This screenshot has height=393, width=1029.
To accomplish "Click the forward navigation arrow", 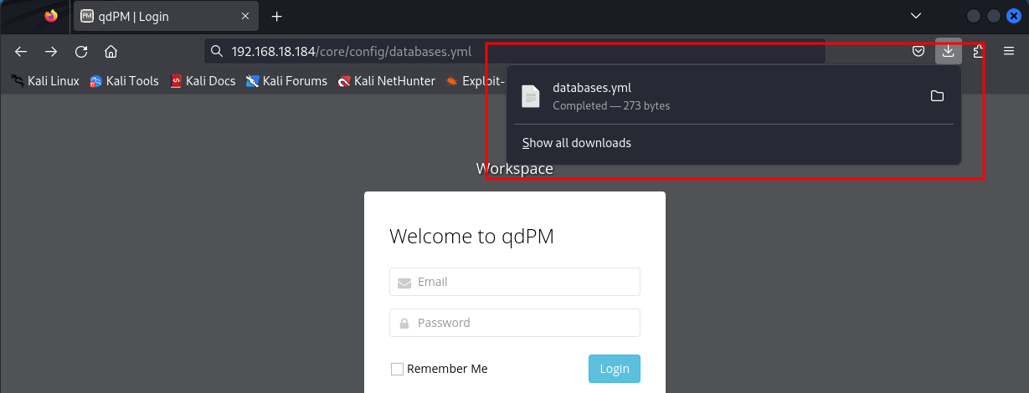I will [x=51, y=51].
